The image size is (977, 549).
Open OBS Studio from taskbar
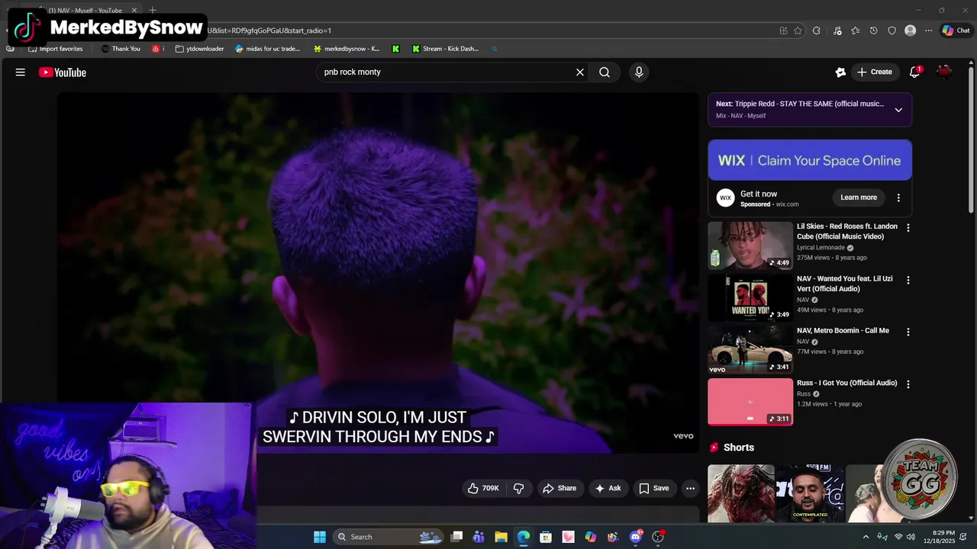(658, 537)
